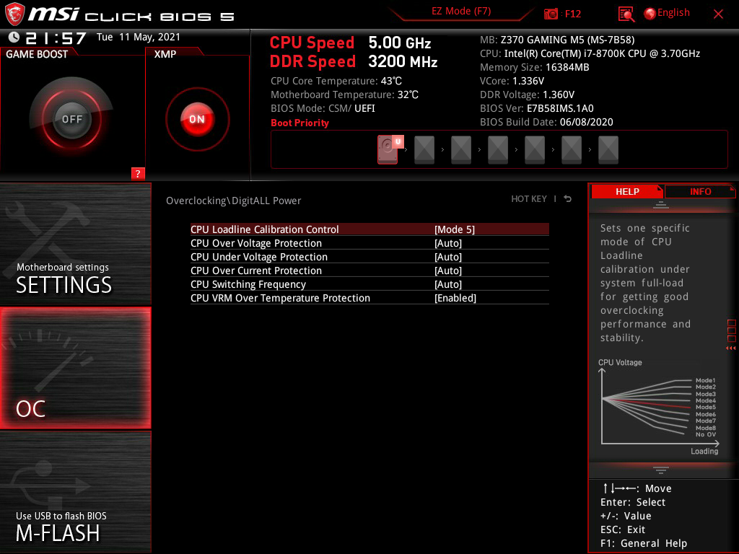Click the XMP panel label

(x=165, y=54)
